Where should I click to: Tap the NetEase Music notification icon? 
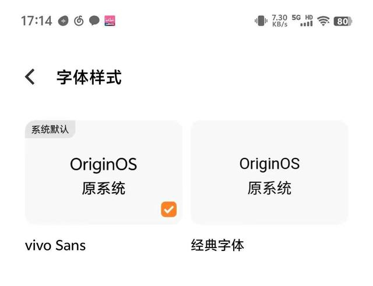click(x=79, y=21)
